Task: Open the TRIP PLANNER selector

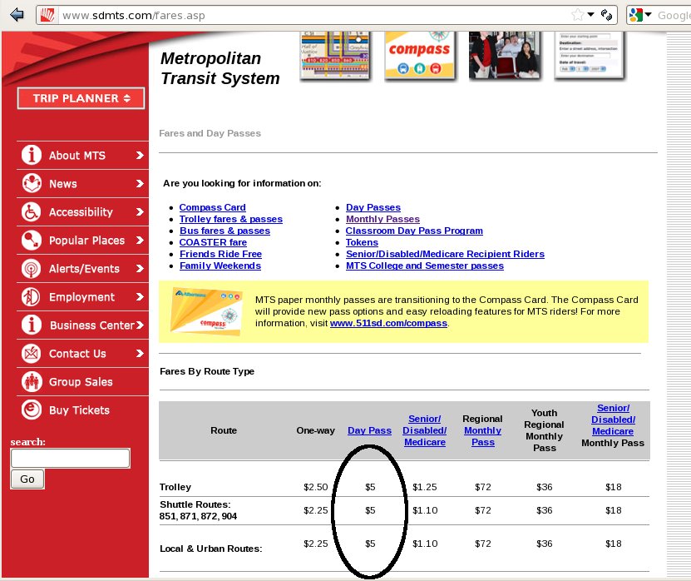Action: 81,98
